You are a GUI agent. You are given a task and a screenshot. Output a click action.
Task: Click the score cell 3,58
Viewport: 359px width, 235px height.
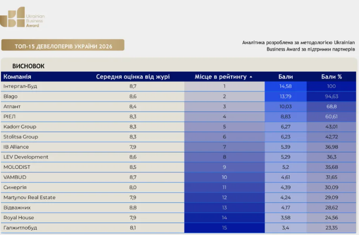pyautogui.click(x=285, y=218)
